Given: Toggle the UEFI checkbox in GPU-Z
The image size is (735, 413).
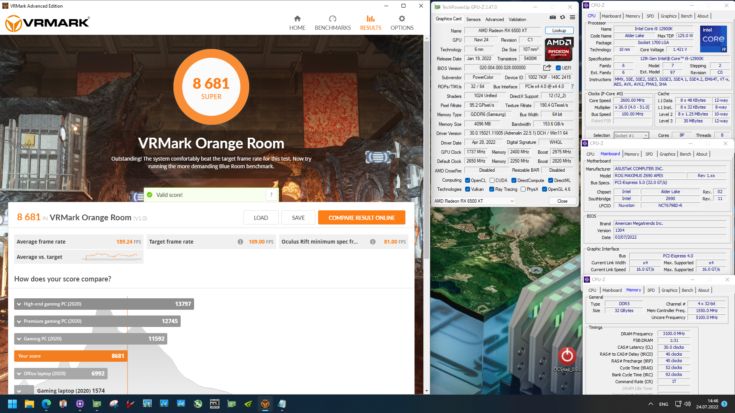Looking at the screenshot, I should (558, 68).
